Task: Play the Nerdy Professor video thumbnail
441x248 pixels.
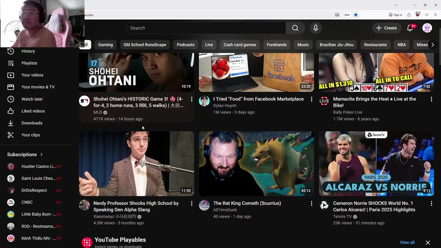Action: coord(136,164)
